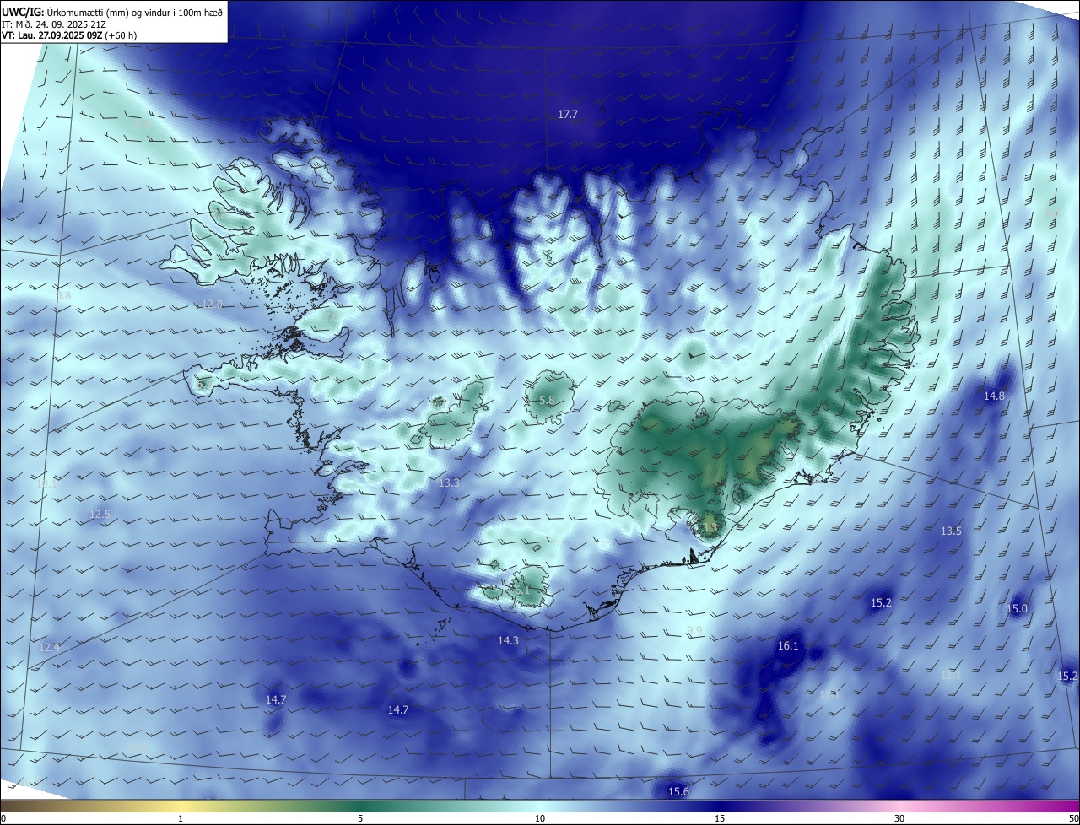Screen dimensions: 1080x825
Task: Click the 16.1 value on the map
Action: [787, 646]
